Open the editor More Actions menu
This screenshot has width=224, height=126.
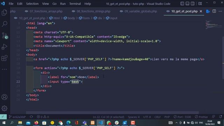220,11
